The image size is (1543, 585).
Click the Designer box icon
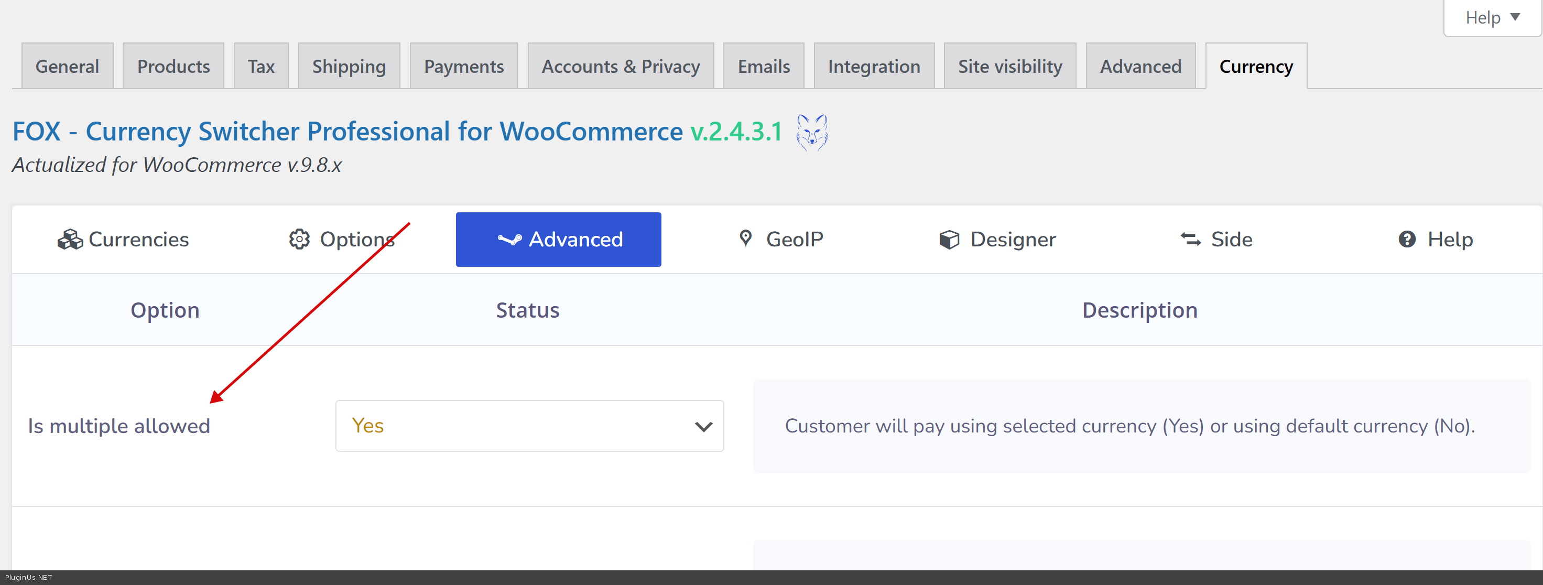pos(949,239)
